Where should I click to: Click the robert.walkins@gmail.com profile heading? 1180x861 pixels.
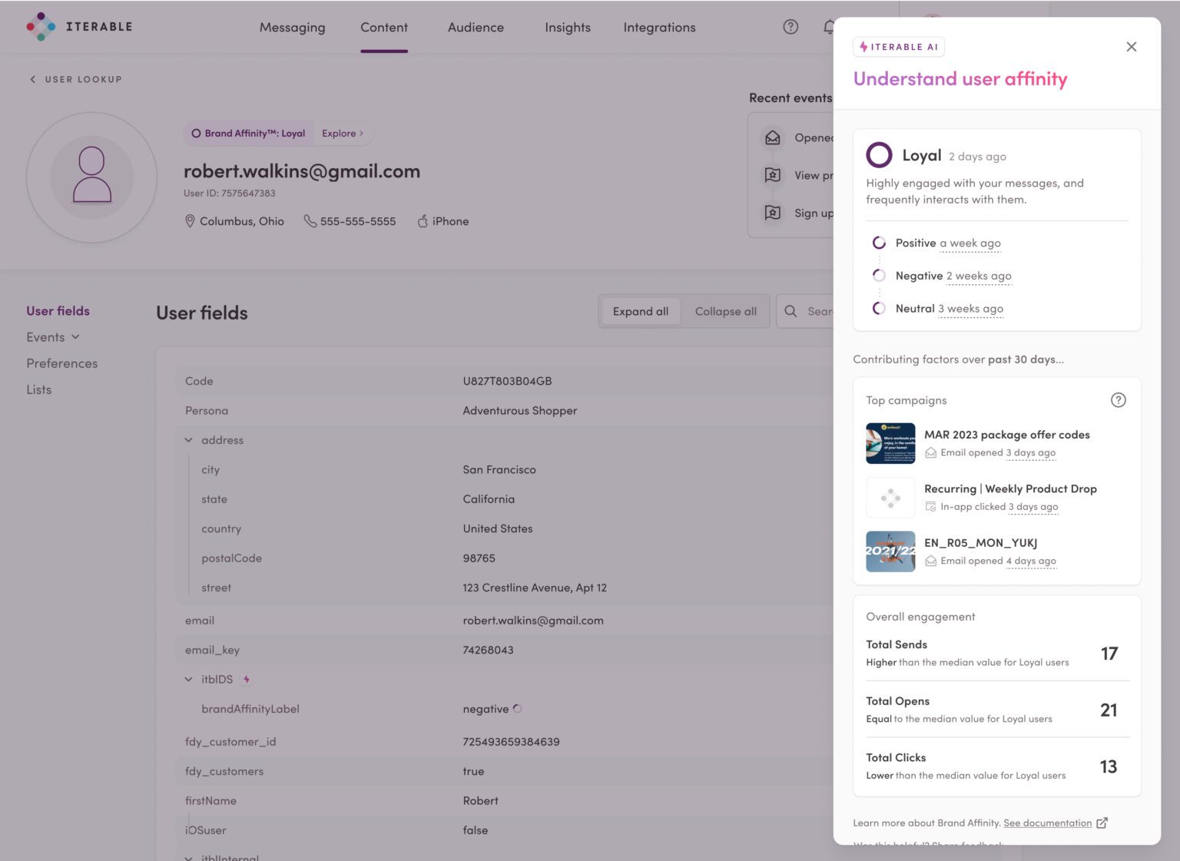302,171
